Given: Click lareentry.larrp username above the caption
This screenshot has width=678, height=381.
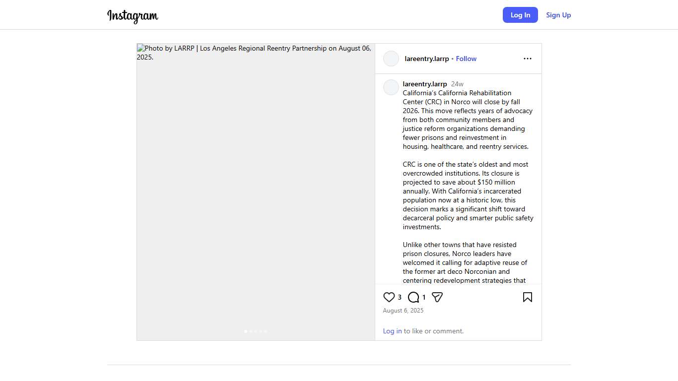Looking at the screenshot, I should tap(425, 84).
